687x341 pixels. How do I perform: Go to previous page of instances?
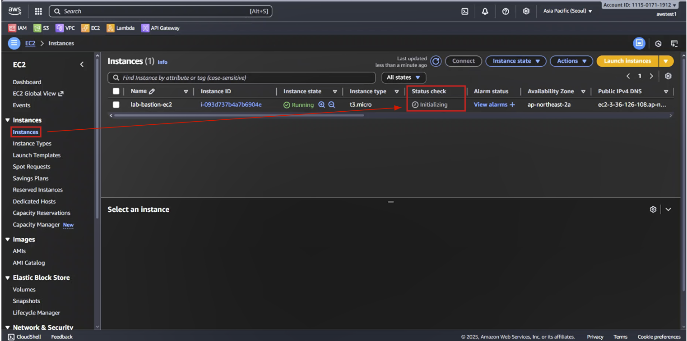click(628, 76)
